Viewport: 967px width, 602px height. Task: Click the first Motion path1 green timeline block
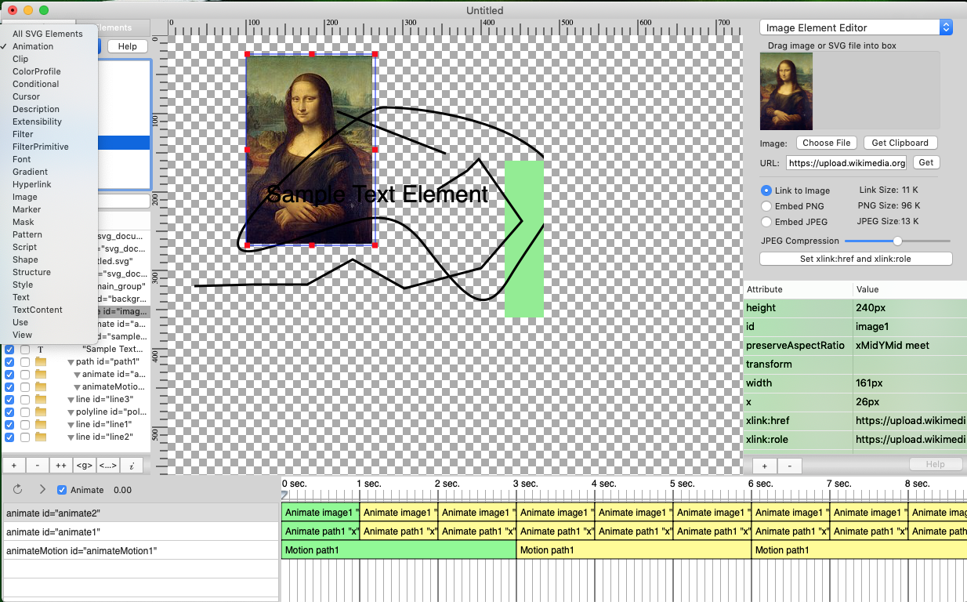pyautogui.click(x=399, y=550)
